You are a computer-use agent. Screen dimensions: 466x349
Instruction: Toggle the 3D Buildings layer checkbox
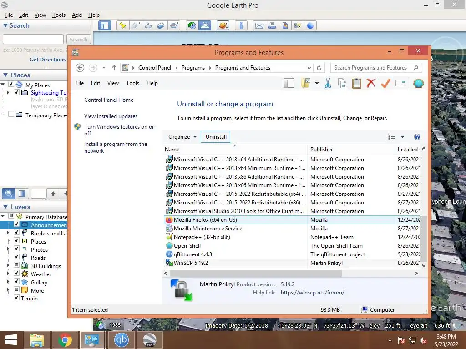(x=17, y=265)
